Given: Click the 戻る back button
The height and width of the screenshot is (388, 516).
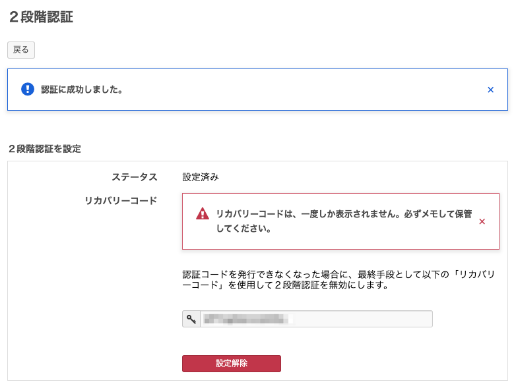Looking at the screenshot, I should tap(21, 50).
